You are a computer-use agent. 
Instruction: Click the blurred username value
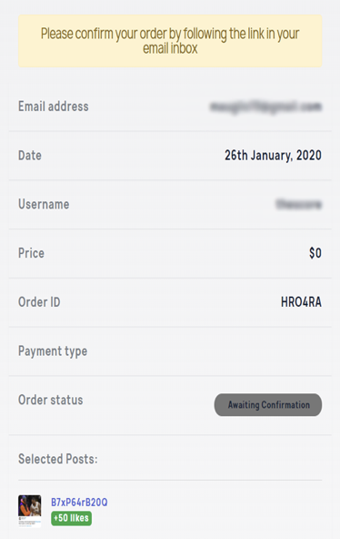[x=298, y=205]
